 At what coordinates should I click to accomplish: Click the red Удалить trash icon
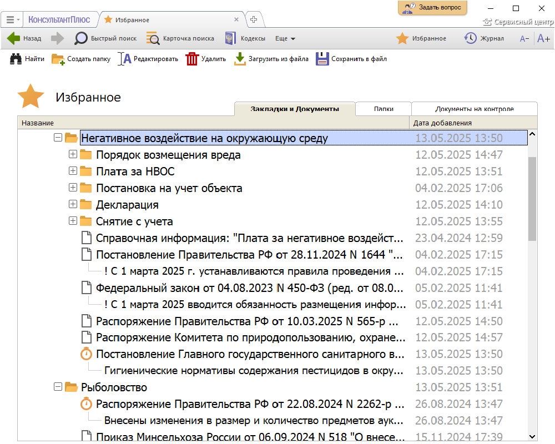point(192,59)
